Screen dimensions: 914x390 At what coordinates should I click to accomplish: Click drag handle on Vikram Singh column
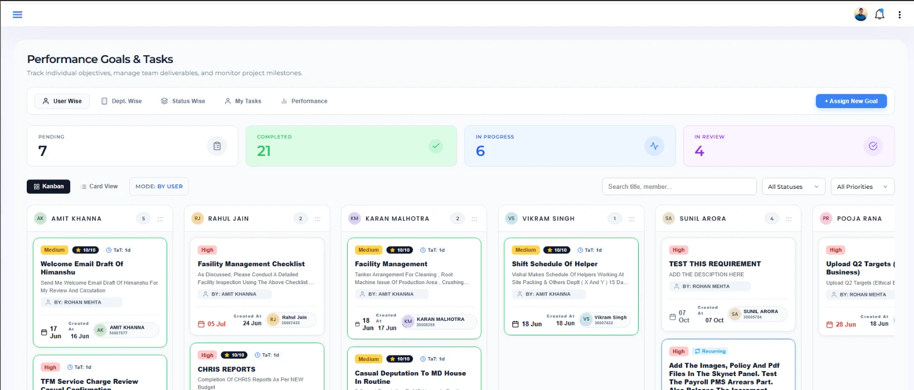pyautogui.click(x=632, y=219)
